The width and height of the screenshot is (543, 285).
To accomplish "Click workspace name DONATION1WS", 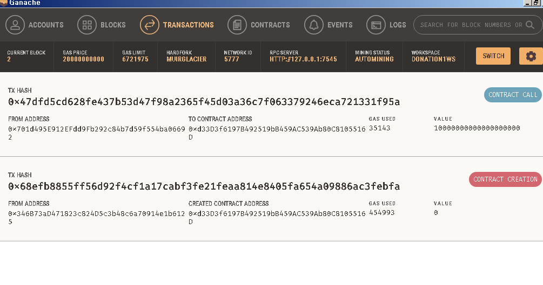I will [433, 59].
